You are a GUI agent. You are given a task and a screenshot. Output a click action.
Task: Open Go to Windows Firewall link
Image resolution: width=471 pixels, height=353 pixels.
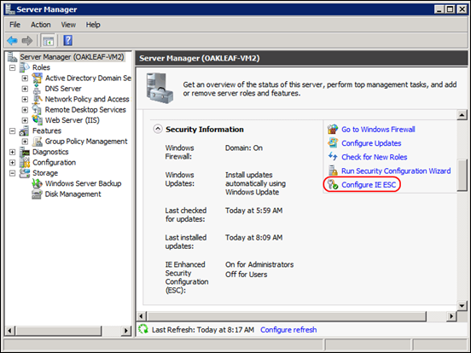pyautogui.click(x=378, y=130)
